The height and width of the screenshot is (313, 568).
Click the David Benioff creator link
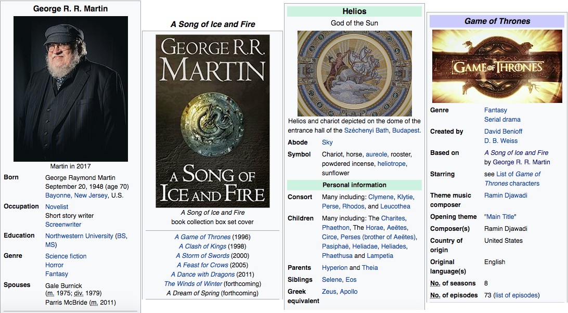pyautogui.click(x=503, y=132)
